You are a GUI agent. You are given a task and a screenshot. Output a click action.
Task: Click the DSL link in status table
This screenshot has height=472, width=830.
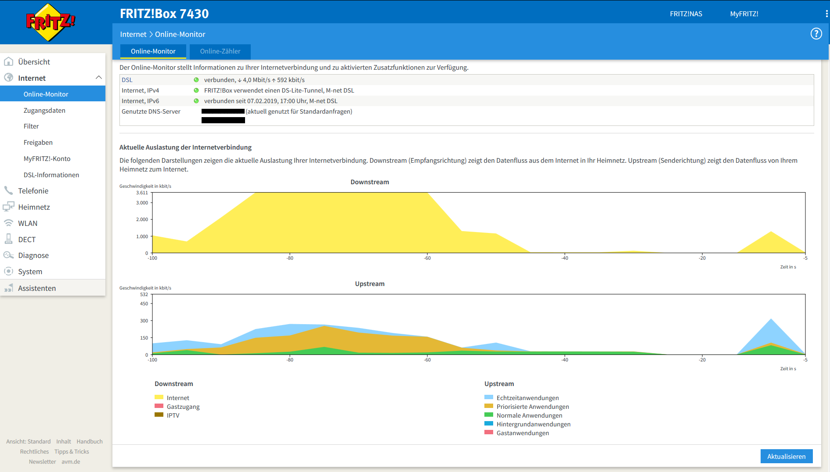(x=127, y=80)
